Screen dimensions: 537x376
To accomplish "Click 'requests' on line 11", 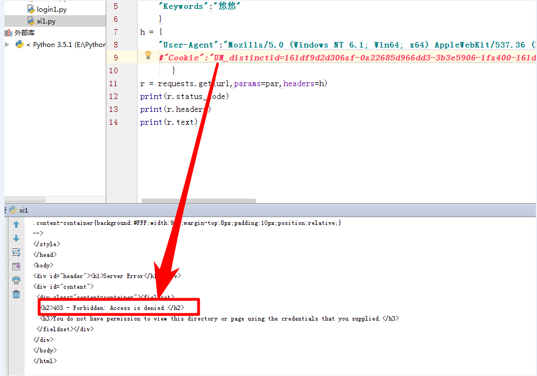I will point(176,83).
